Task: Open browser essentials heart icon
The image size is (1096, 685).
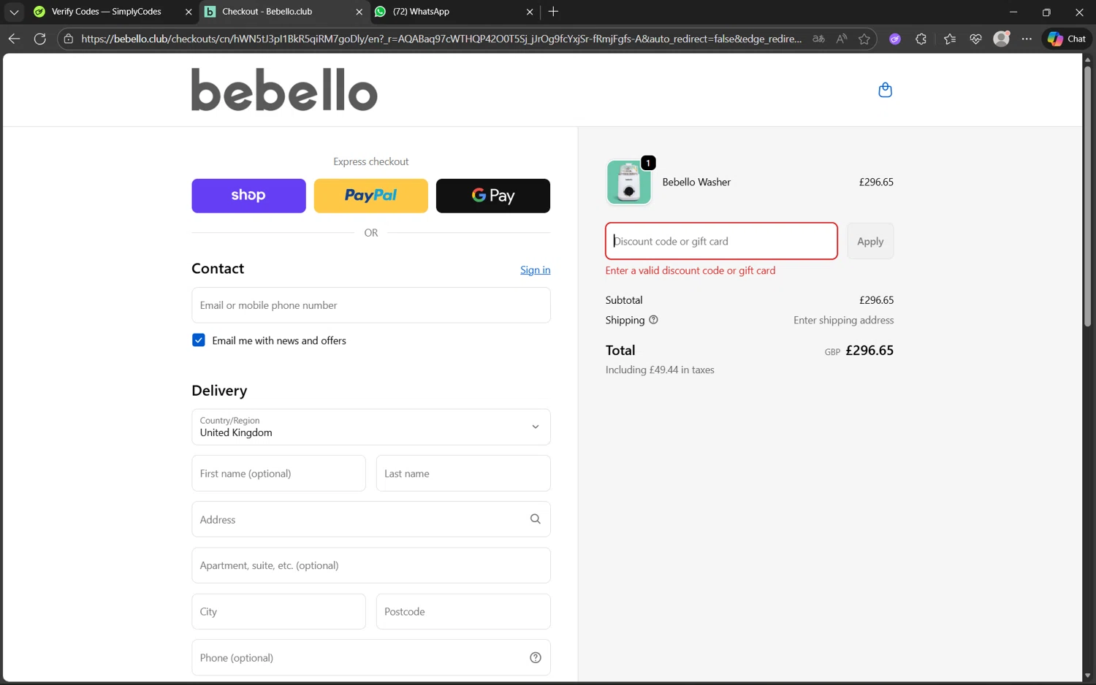Action: pyautogui.click(x=975, y=39)
